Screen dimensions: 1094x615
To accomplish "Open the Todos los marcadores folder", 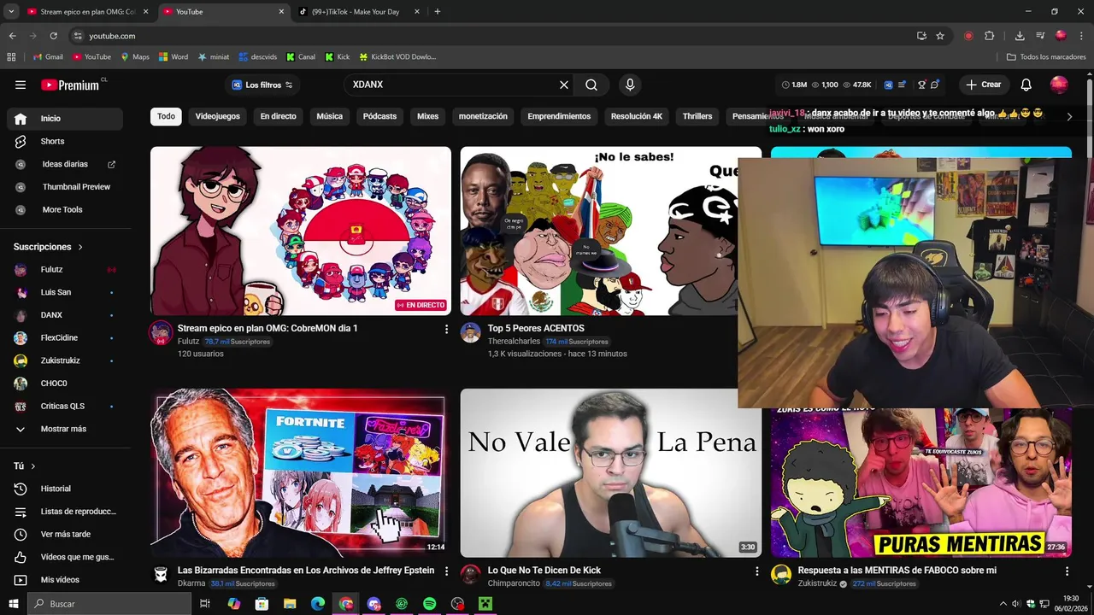I will pos(1046,57).
